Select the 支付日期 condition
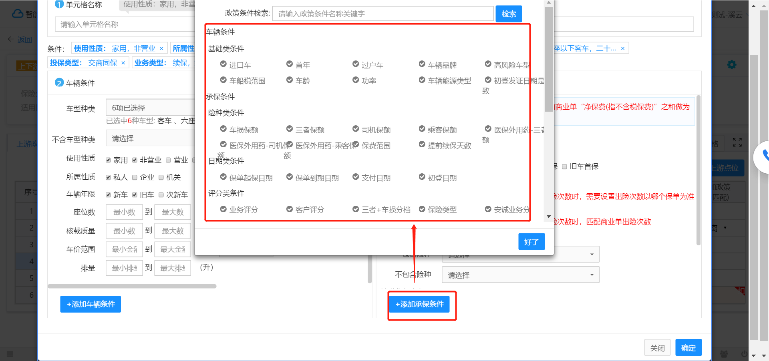 [371, 178]
